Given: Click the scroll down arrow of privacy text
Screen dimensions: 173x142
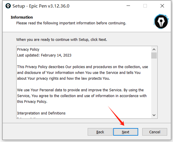Looking at the screenshot, I should pos(154,115).
